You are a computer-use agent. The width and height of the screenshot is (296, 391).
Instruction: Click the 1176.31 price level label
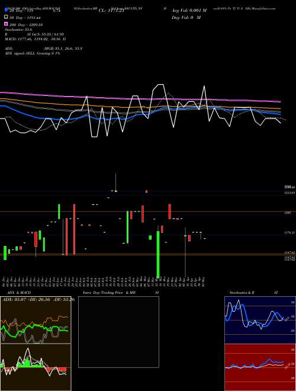tap(289, 232)
